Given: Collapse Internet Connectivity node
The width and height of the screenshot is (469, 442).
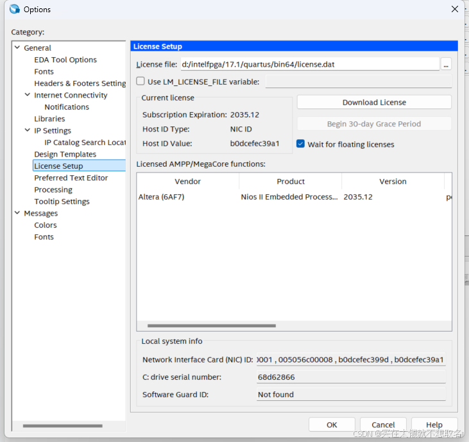Looking at the screenshot, I should (x=27, y=95).
